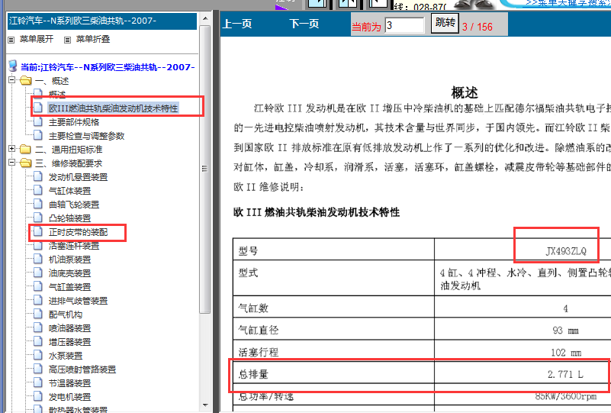Click the list icon before 菜单折叠
611x413 pixels.
67,40
